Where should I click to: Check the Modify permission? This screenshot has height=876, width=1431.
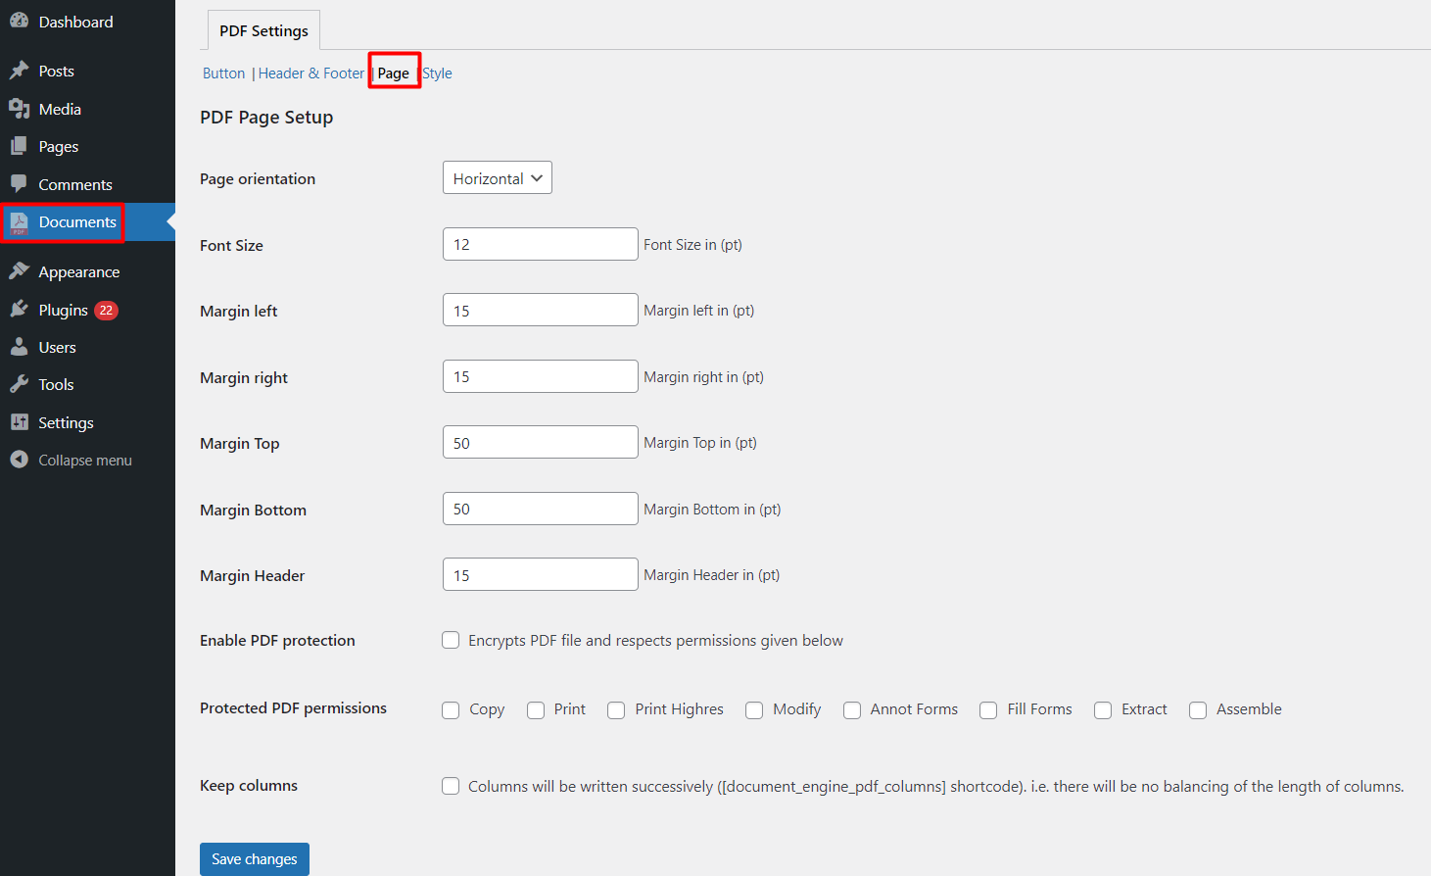coord(754,710)
